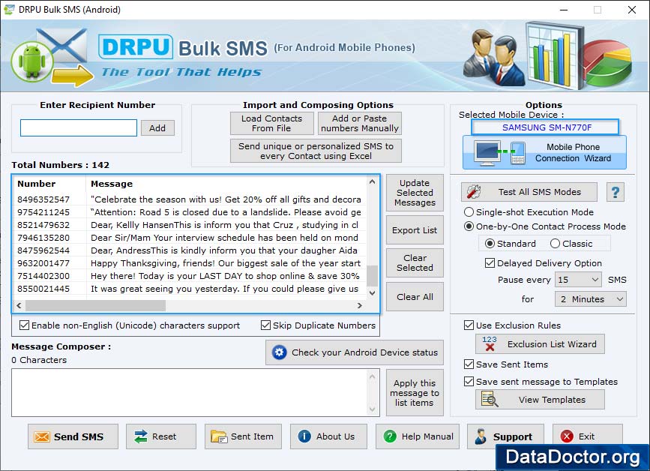Click the Exclusion List 123 cross icon
650x471 pixels.
point(489,343)
